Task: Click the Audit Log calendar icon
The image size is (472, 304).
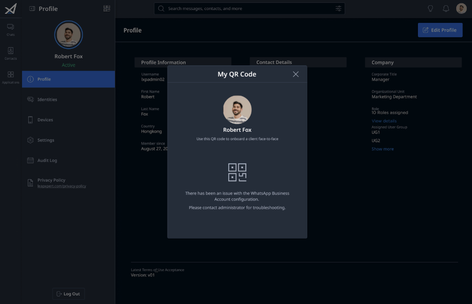Action: click(x=31, y=160)
